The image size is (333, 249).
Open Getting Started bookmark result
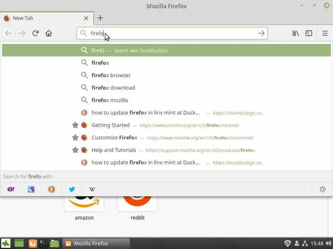166,125
